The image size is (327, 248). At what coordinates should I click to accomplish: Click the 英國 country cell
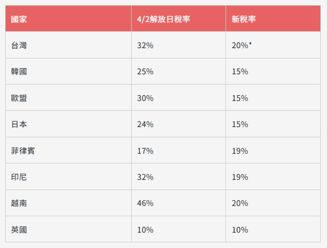[68, 230]
